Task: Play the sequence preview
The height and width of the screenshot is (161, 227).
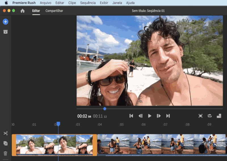Action: (x=150, y=116)
